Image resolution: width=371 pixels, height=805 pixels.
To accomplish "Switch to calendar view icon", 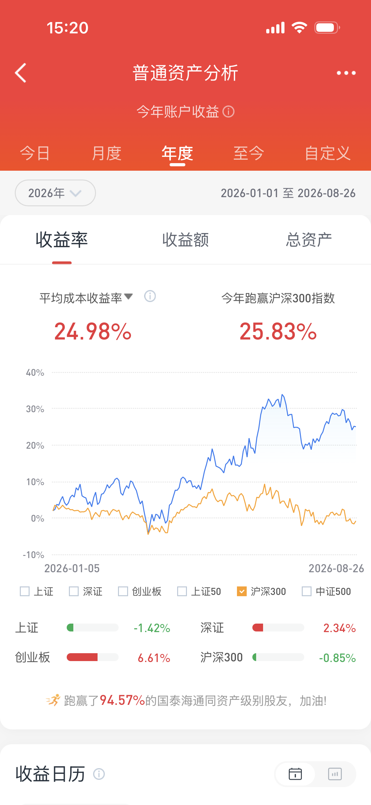I will click(x=295, y=774).
